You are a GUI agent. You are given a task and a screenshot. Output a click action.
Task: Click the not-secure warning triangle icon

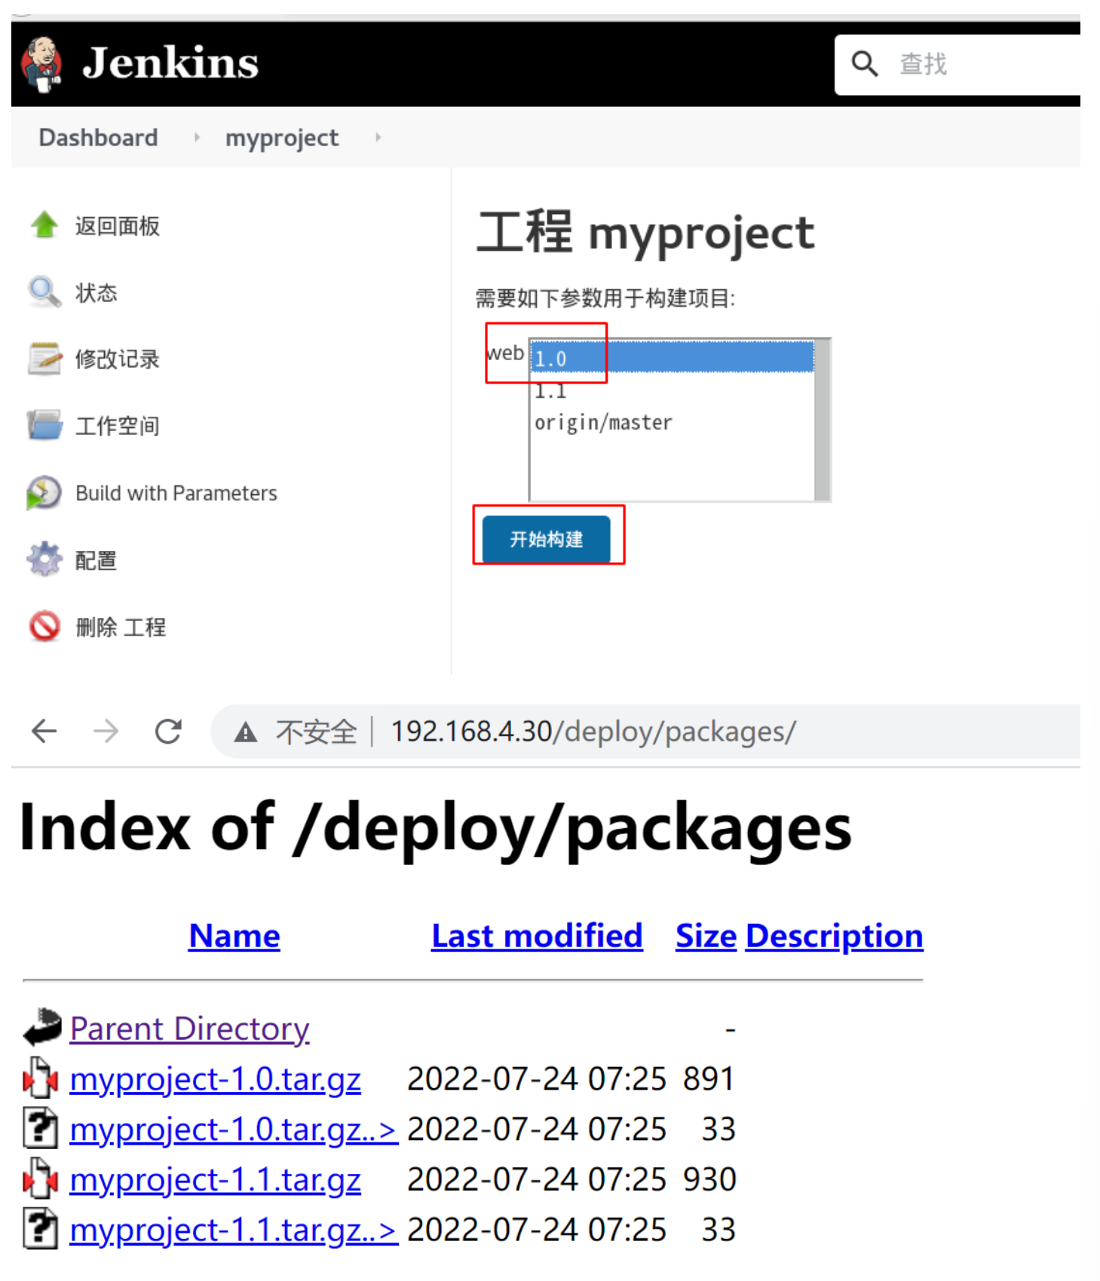tap(246, 732)
